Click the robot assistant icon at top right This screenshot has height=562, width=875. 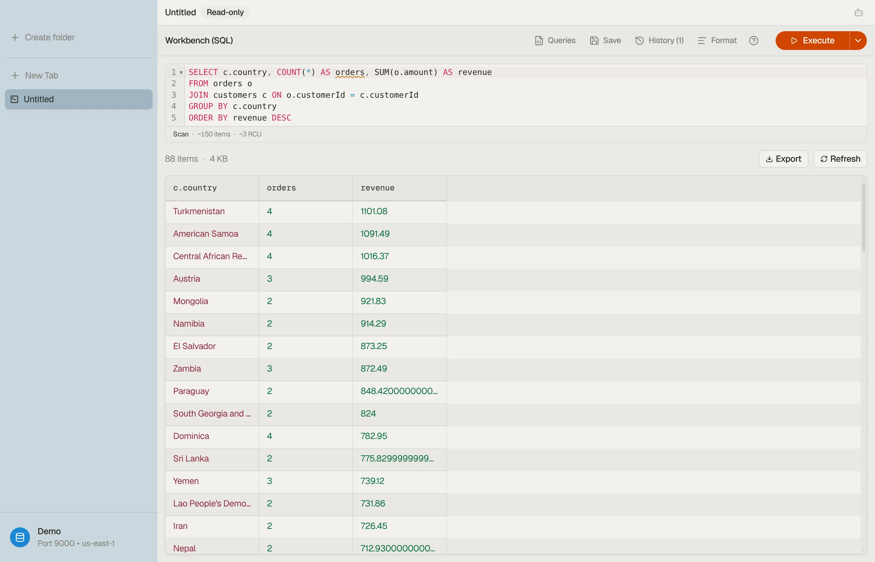[x=858, y=13]
